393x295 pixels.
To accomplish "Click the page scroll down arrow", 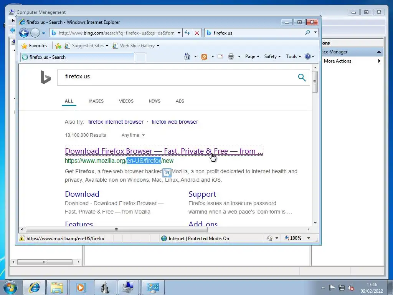I will (x=315, y=223).
